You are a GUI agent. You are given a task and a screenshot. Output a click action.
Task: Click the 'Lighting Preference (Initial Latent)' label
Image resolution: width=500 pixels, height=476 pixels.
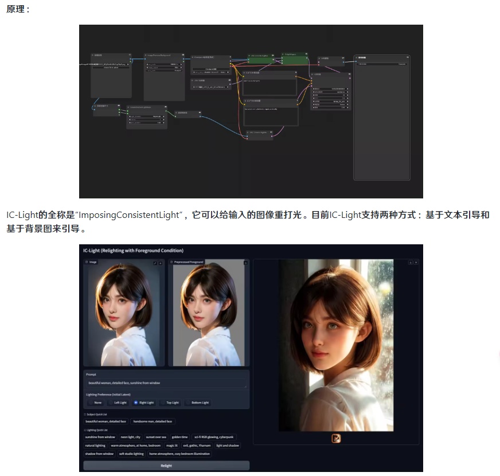point(108,395)
